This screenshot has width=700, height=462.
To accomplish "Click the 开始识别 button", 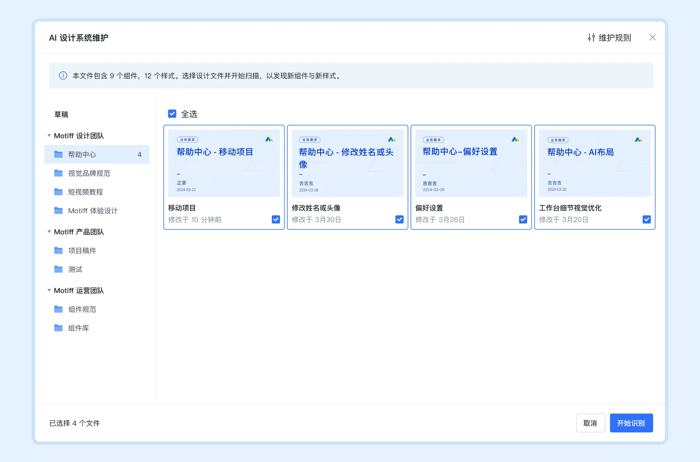I will 631,423.
